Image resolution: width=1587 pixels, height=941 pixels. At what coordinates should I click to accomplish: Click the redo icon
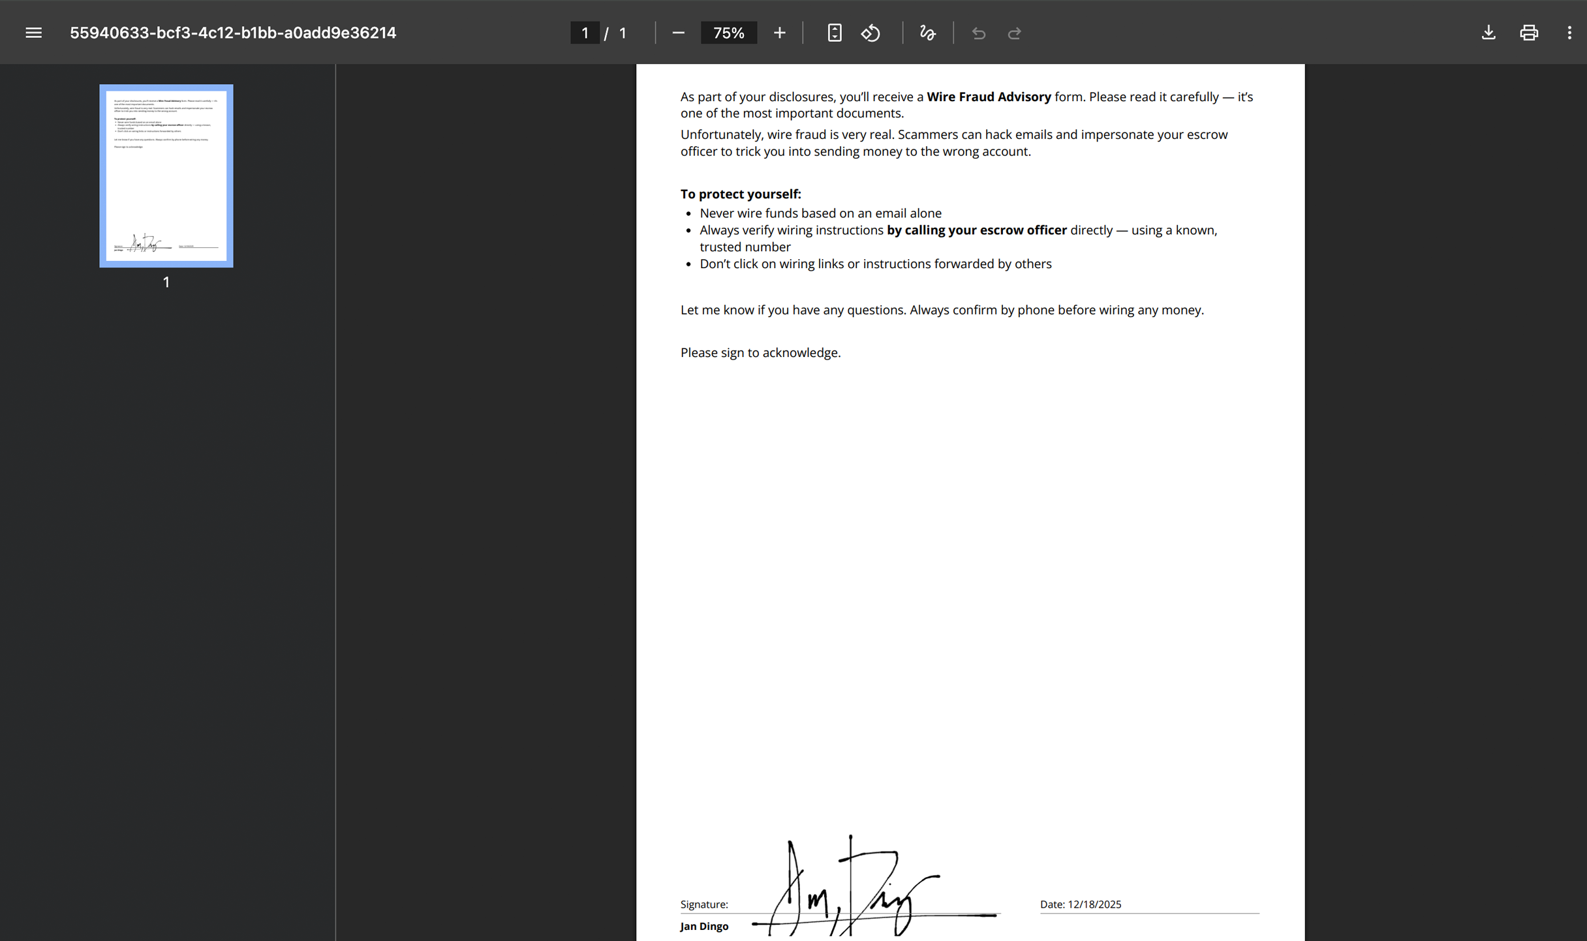[1015, 32]
